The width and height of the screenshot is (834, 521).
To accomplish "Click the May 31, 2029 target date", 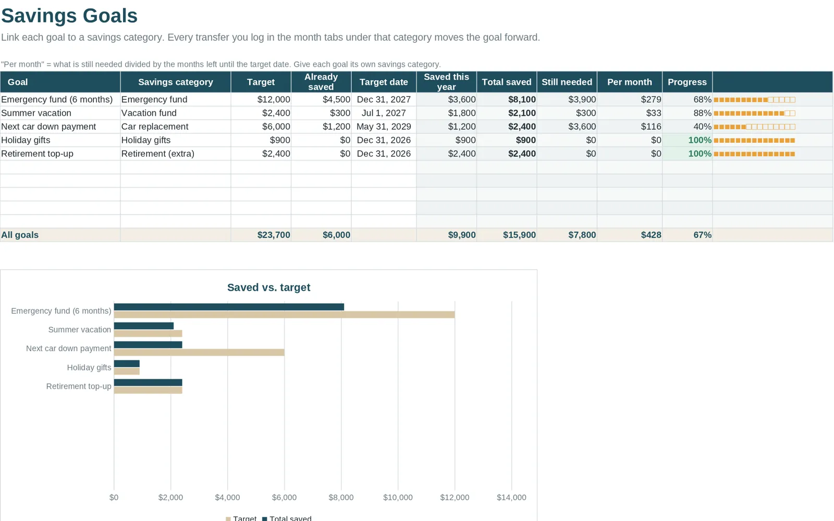I will click(384, 127).
